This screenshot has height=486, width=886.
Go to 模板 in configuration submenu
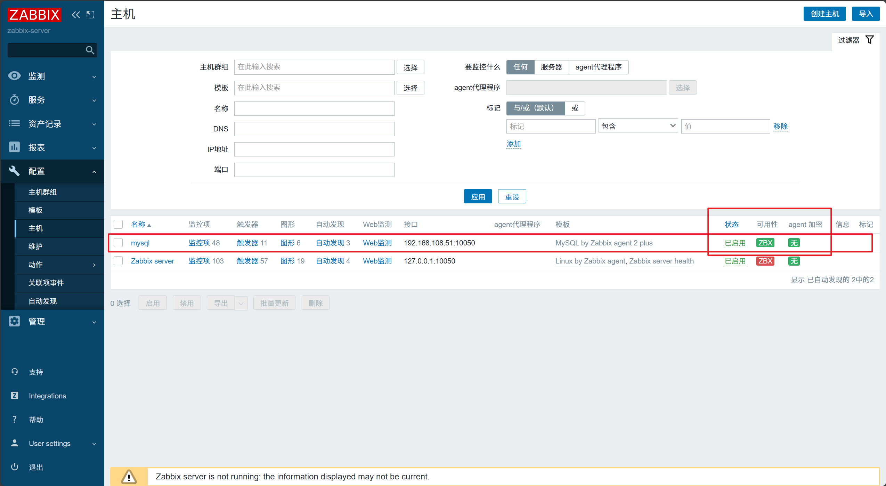click(x=35, y=210)
